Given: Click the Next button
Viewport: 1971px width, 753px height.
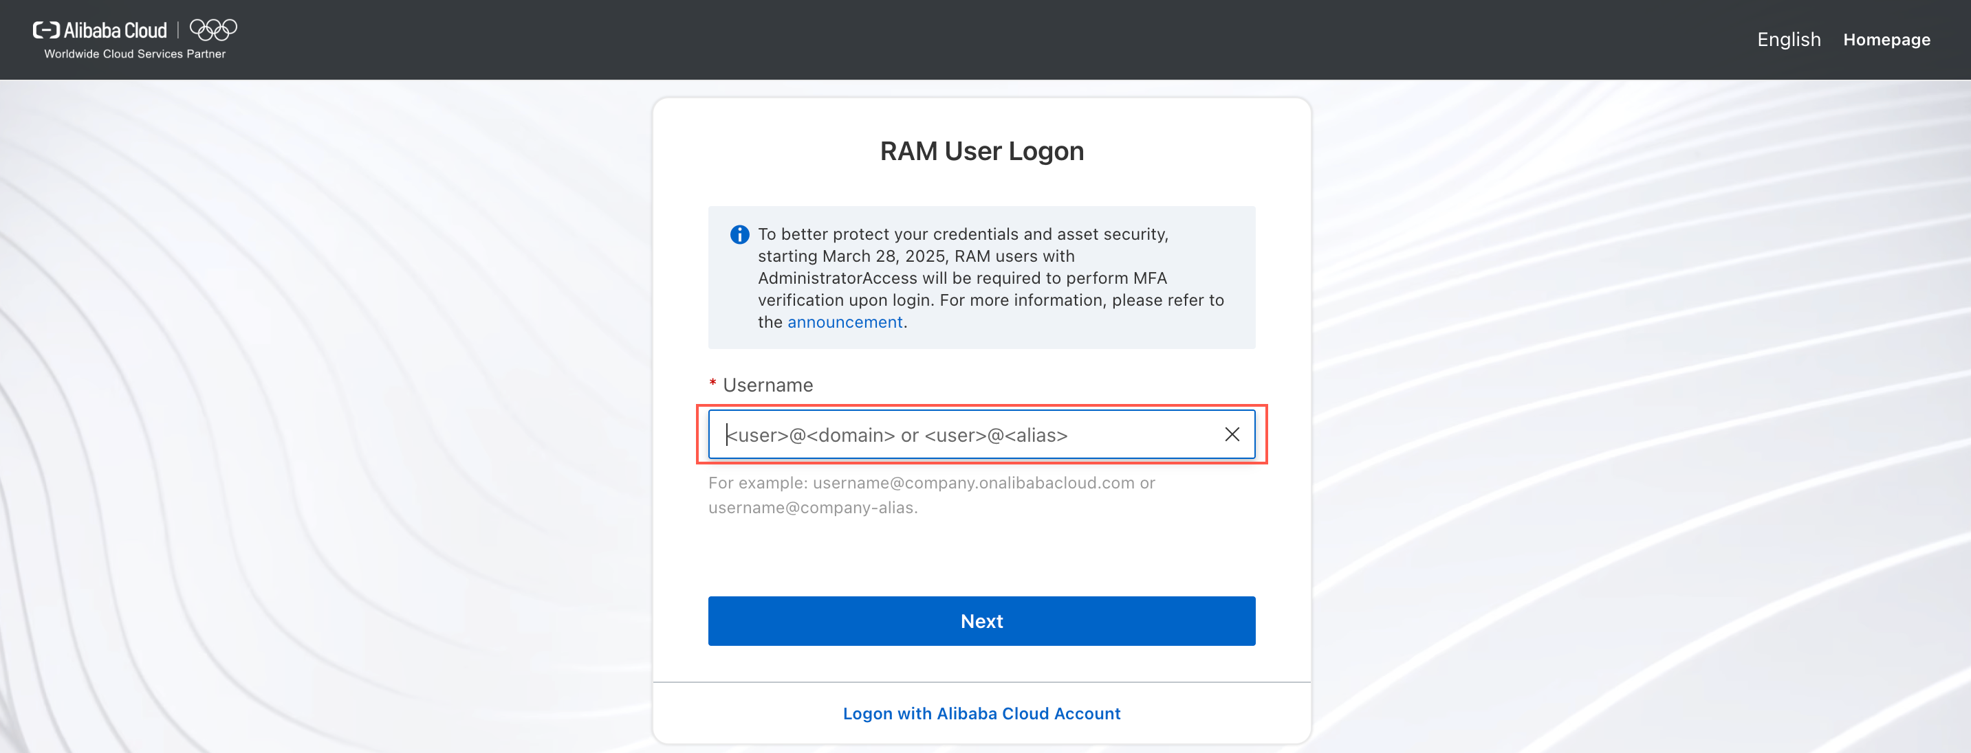Looking at the screenshot, I should coord(981,621).
